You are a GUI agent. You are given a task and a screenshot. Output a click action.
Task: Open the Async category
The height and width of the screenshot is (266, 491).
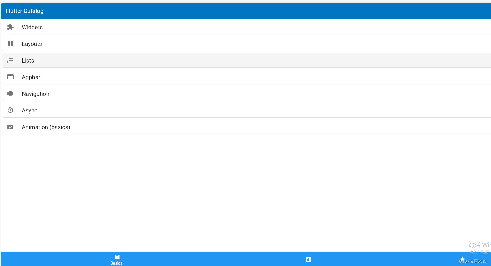(247, 110)
